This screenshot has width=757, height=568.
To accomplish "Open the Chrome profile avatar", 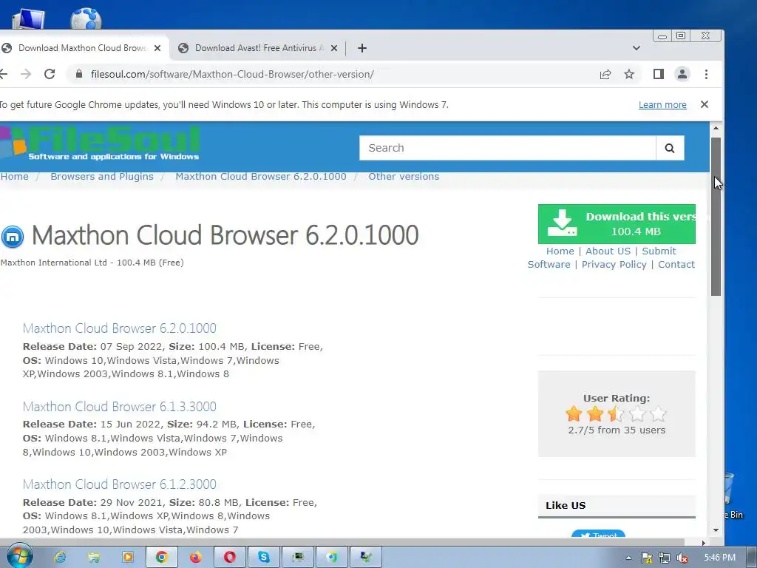I will [682, 74].
